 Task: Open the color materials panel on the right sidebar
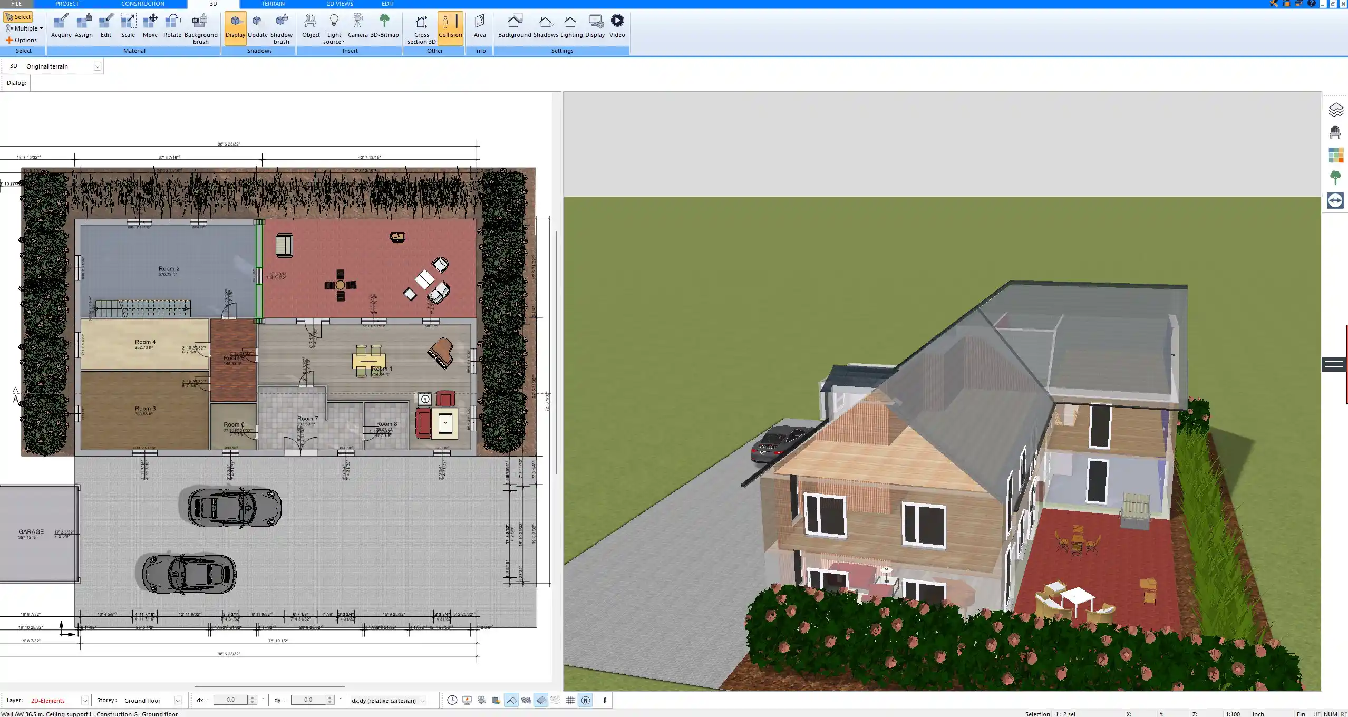(1336, 155)
